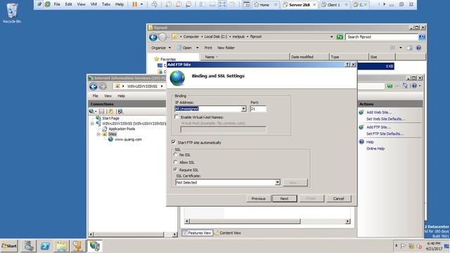This screenshot has width=450, height=253.
Task: Click Set Web Site Defaults link
Action: coord(386,119)
